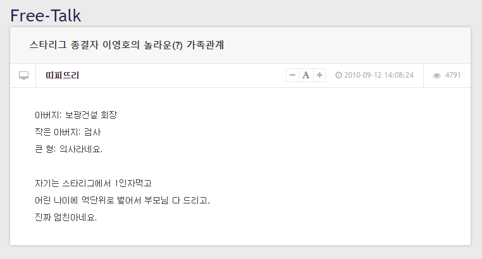This screenshot has width=482, height=259.
Task: Click the clock icon before the post date
Action: pos(338,75)
